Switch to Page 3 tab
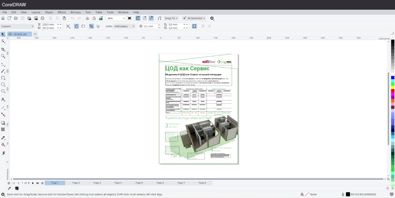395x198 pixels. [97, 183]
